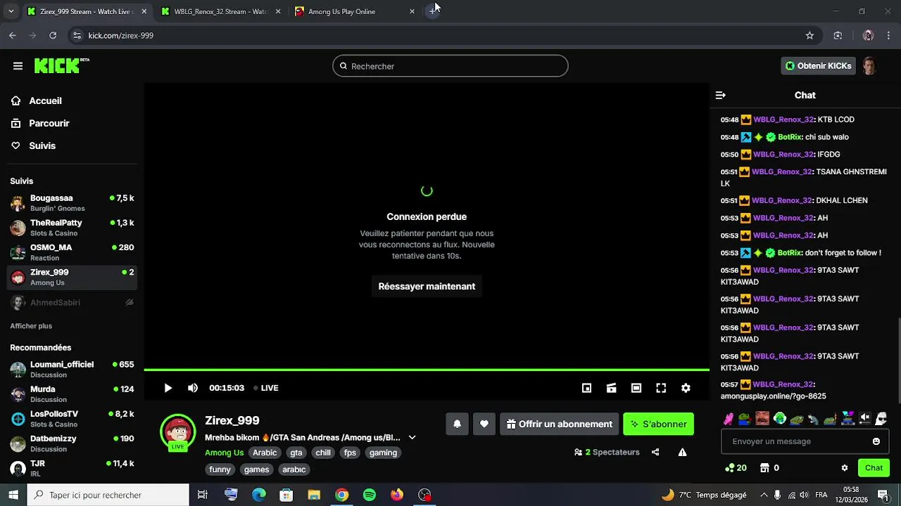The height and width of the screenshot is (506, 901).
Task: Click the S'abonner subscribe button
Action: click(x=658, y=424)
